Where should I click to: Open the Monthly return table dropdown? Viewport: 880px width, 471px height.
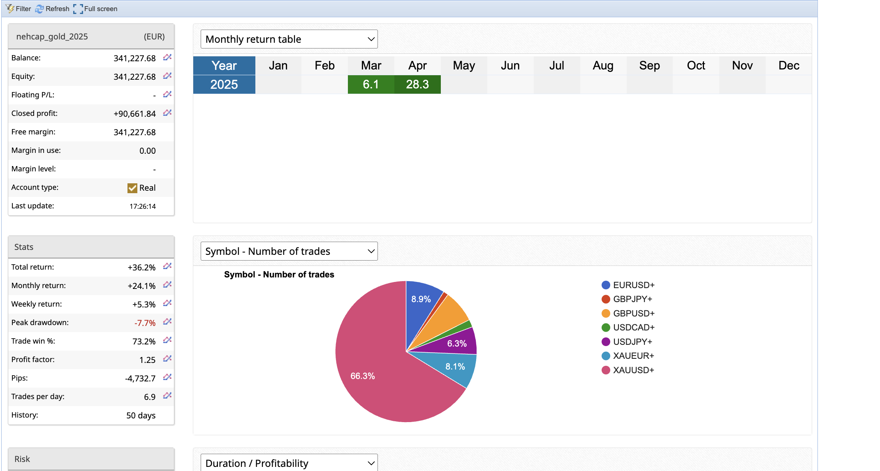tap(289, 39)
